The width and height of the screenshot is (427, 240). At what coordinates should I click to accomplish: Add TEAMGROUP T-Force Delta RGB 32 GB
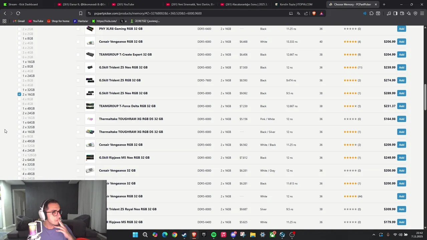coord(402,106)
